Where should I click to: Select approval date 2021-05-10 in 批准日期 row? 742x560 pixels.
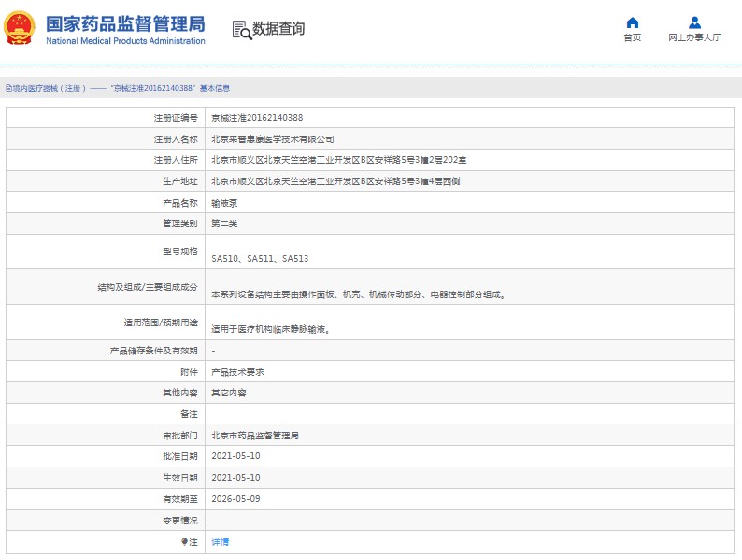point(235,456)
